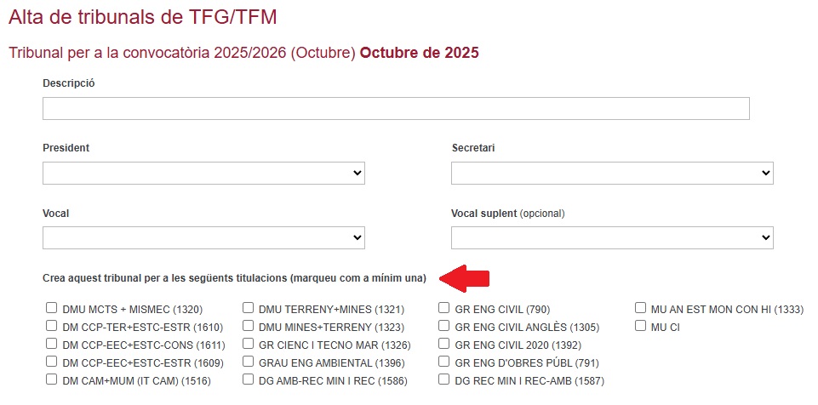Tick DMU TERRENY+MINES (1321) checkbox
The height and width of the screenshot is (405, 818).
[x=249, y=308]
